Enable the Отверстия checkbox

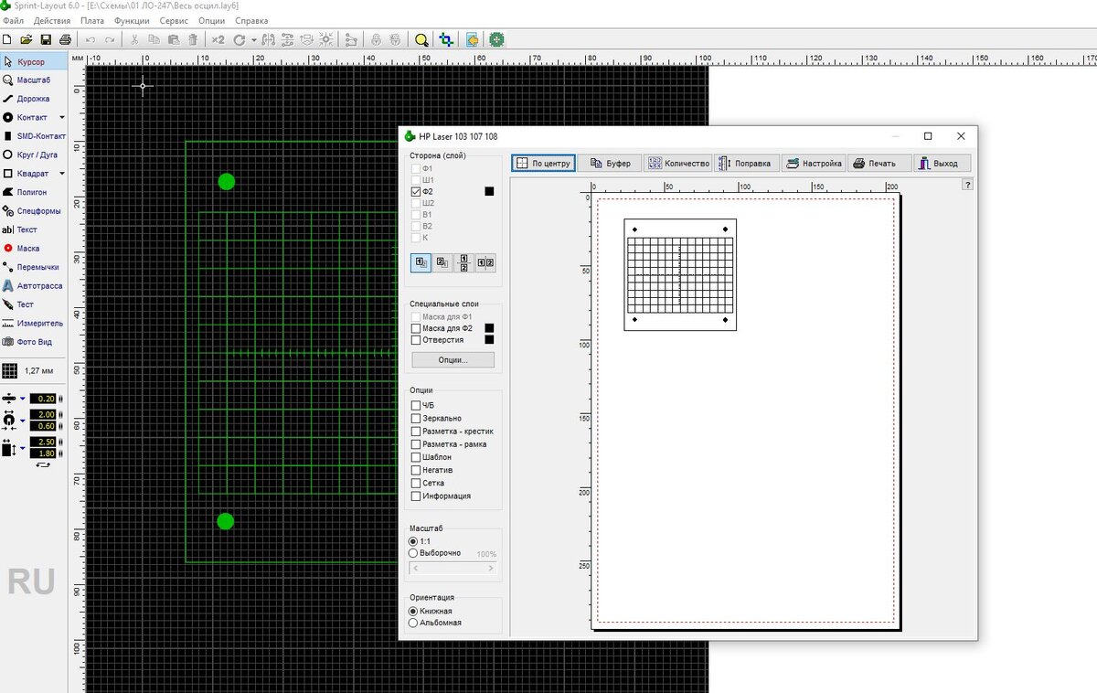click(417, 340)
